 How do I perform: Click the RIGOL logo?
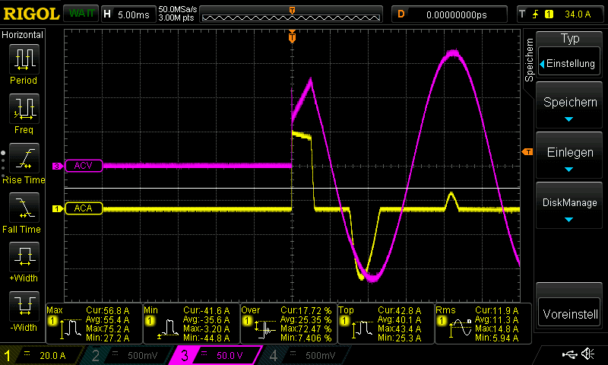pos(31,14)
